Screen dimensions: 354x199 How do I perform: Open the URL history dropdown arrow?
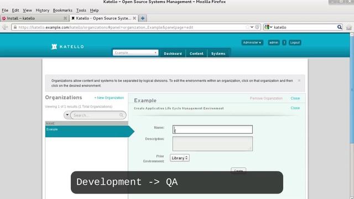[252, 27]
